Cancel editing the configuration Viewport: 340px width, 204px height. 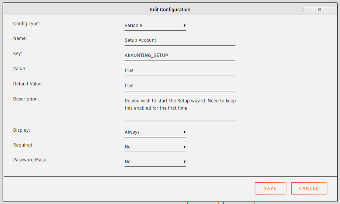(x=309, y=188)
